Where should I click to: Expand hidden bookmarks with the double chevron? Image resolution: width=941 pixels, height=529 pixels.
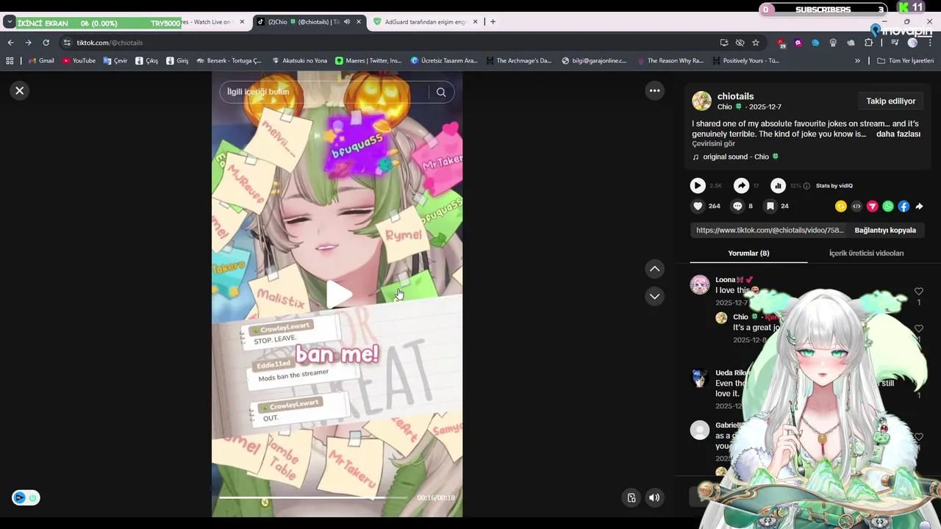(x=857, y=61)
